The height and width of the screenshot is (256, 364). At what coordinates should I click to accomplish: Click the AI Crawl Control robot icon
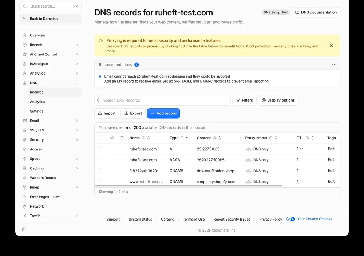(24, 54)
